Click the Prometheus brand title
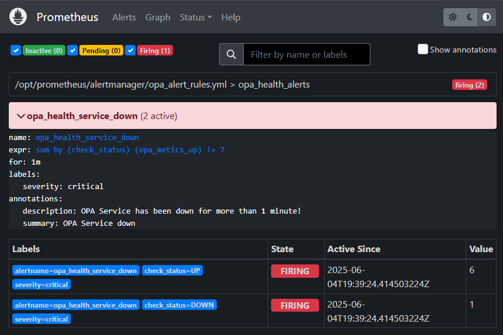The image size is (503, 335). [x=67, y=17]
